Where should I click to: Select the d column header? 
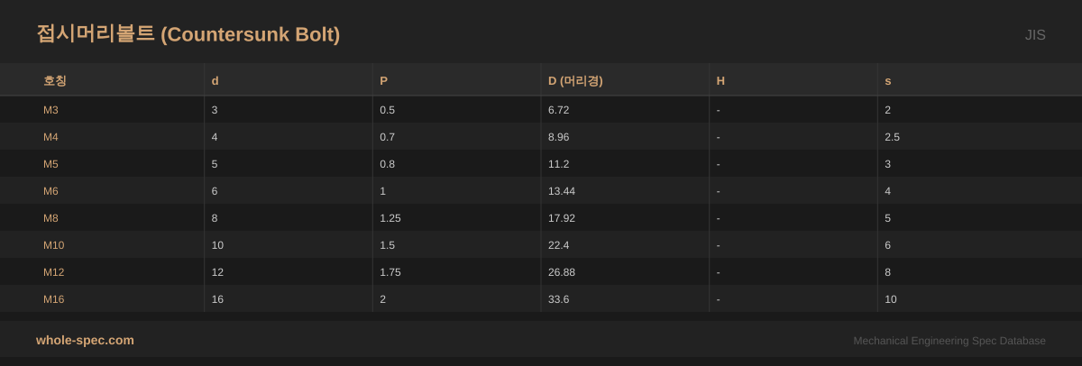point(215,80)
